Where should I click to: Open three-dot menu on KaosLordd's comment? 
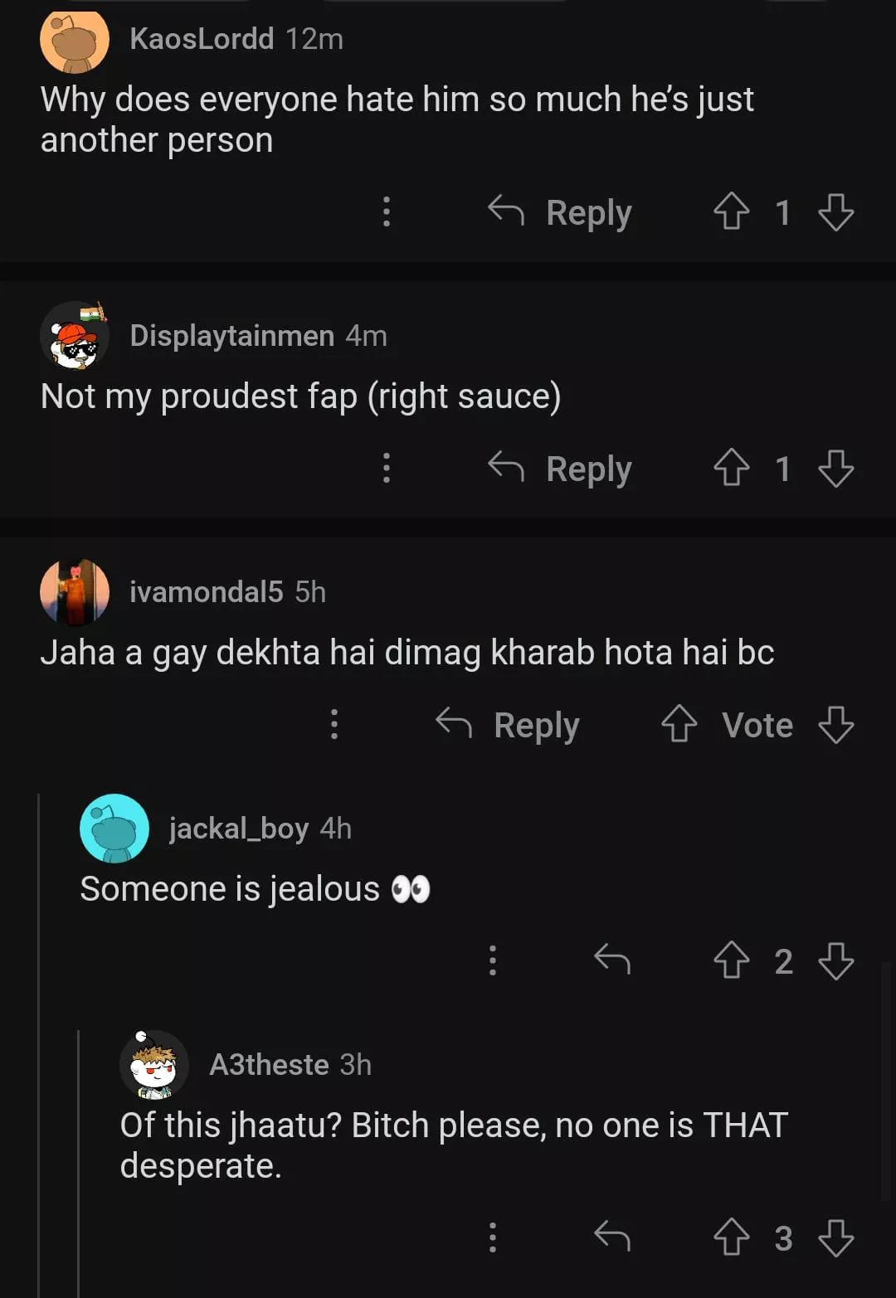[386, 211]
